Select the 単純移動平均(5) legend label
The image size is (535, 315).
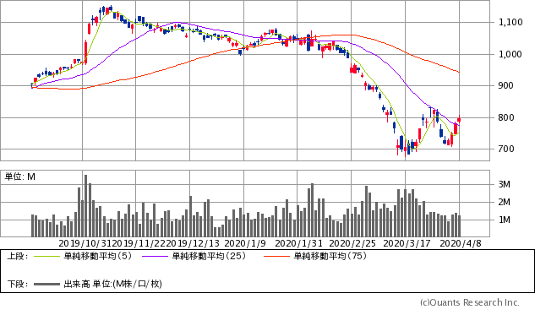click(97, 256)
